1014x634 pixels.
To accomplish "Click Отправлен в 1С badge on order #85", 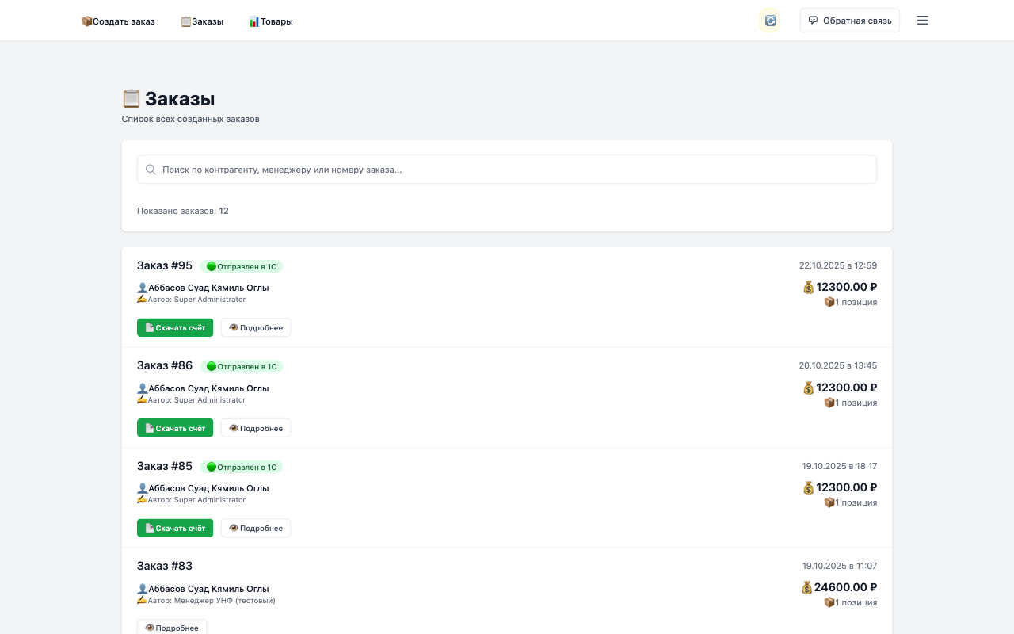I will pos(242,467).
